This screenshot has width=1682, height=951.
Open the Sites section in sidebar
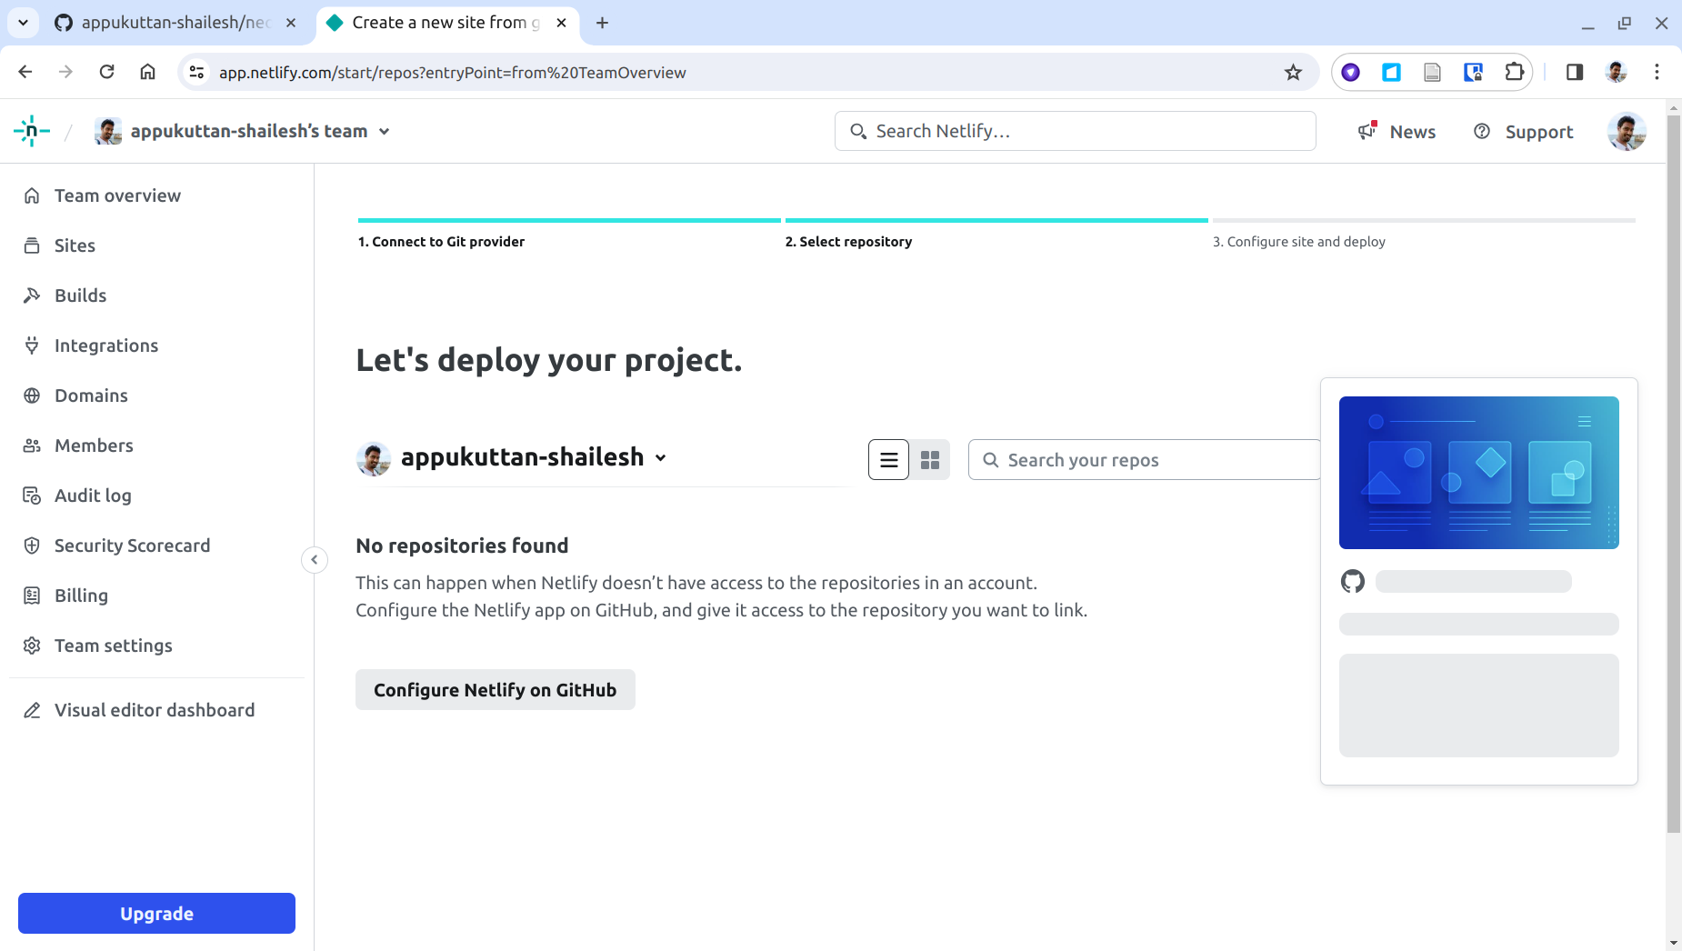click(x=75, y=245)
